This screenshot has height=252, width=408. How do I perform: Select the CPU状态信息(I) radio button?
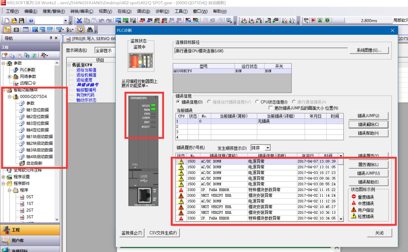[x=257, y=102]
